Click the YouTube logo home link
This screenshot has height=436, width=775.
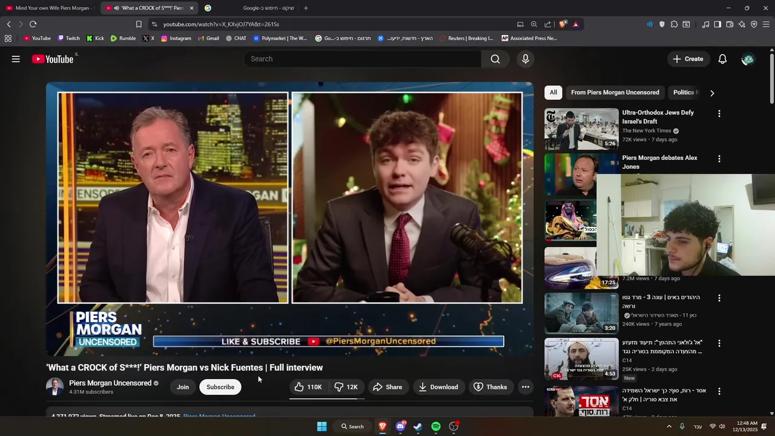point(53,59)
